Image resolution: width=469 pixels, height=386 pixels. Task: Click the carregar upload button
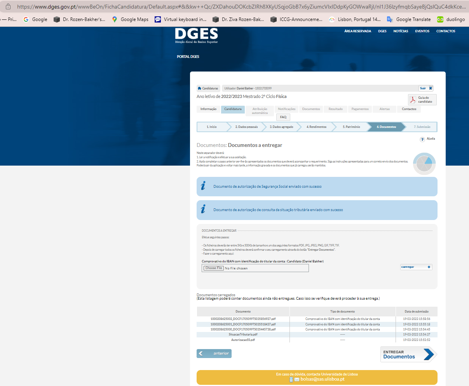[x=416, y=267]
